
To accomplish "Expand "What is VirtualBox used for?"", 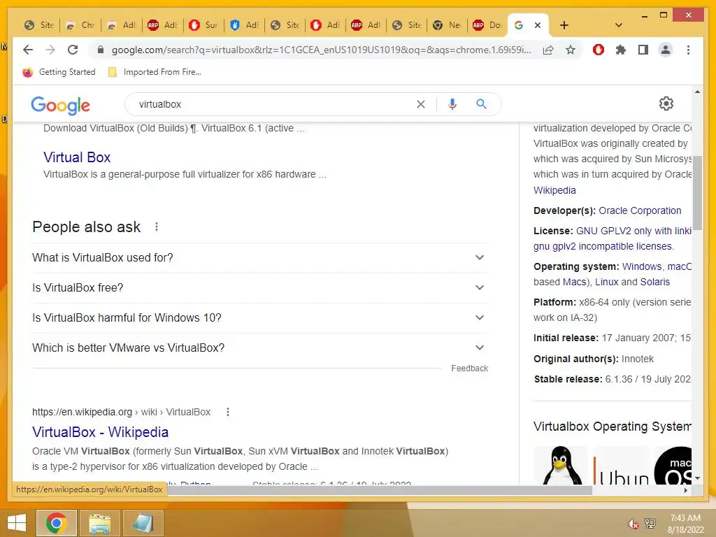I will pyautogui.click(x=259, y=257).
